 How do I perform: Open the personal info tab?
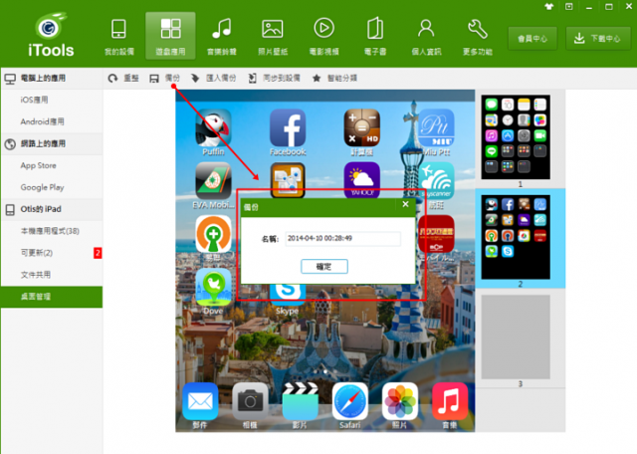pos(426,37)
